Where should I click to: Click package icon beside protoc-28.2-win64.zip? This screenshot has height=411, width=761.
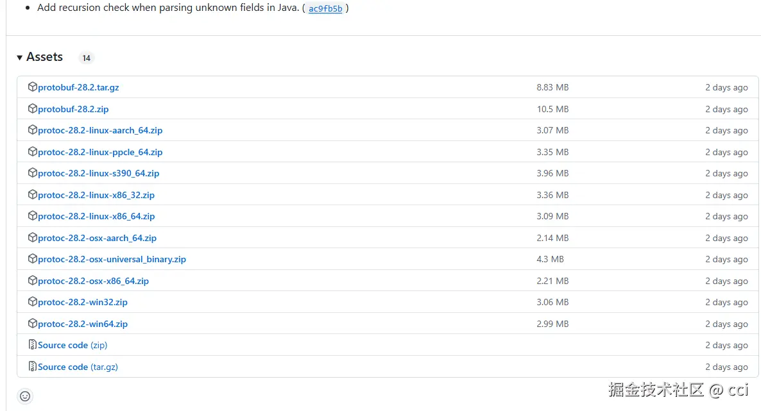tap(33, 323)
